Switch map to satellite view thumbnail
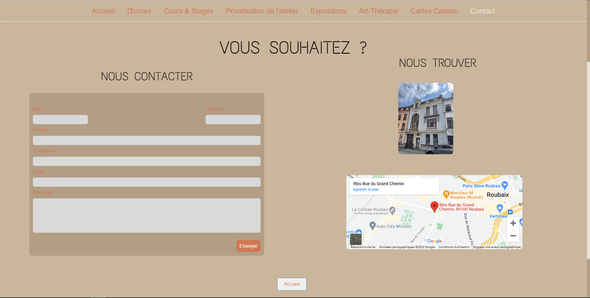The width and height of the screenshot is (590, 298). (356, 239)
